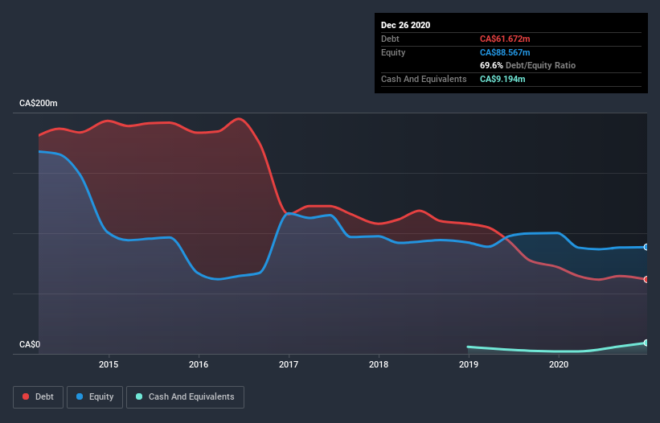Viewport: 660px width, 423px height.
Task: Click the CA$88.567m equity value
Action: tap(505, 52)
